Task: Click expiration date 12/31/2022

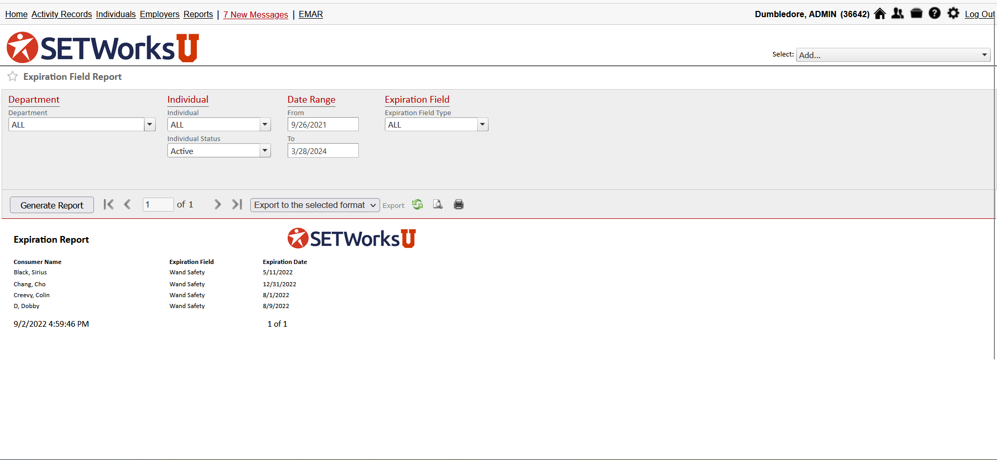Action: click(279, 284)
